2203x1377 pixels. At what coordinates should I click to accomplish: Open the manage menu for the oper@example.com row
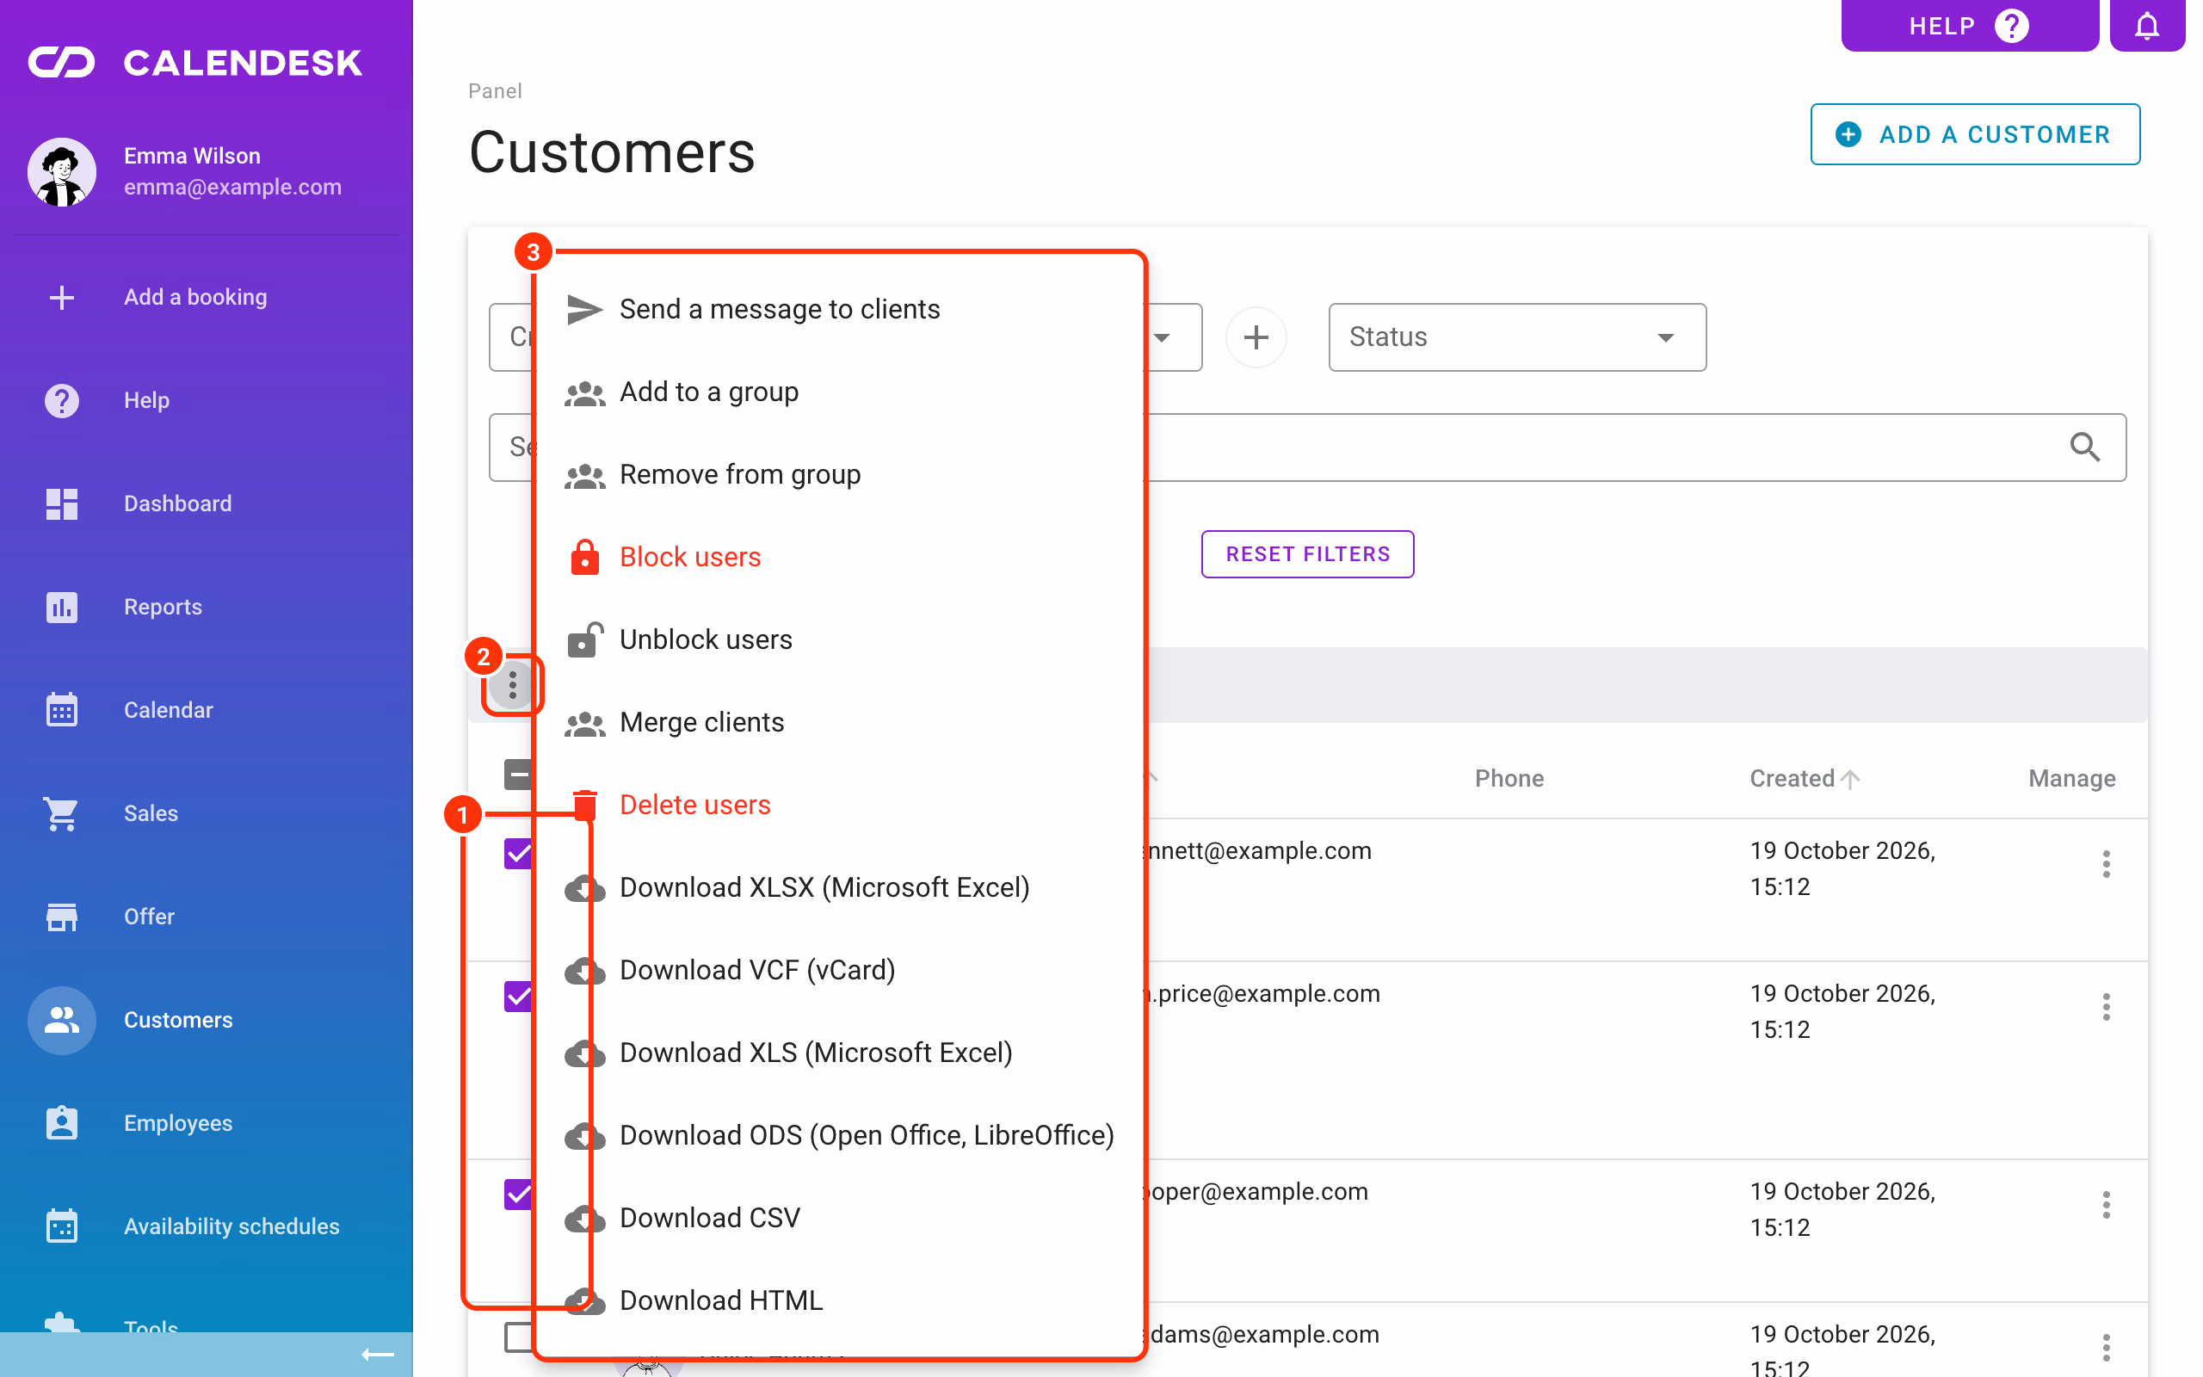2106,1205
